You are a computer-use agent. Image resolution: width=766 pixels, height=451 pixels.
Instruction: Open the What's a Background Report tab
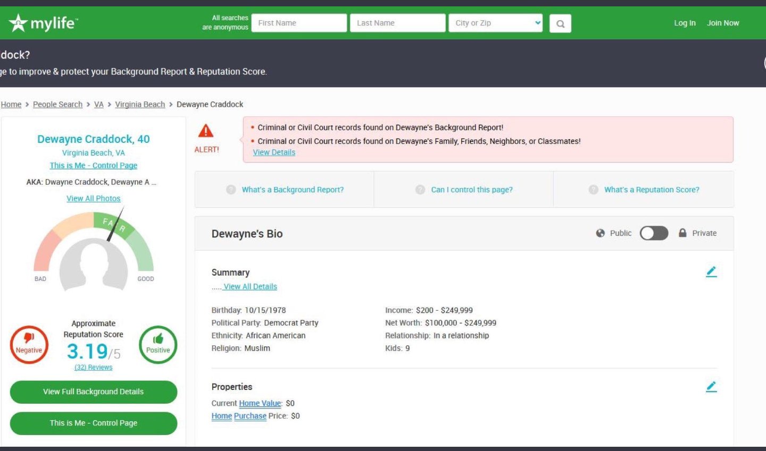click(x=285, y=190)
